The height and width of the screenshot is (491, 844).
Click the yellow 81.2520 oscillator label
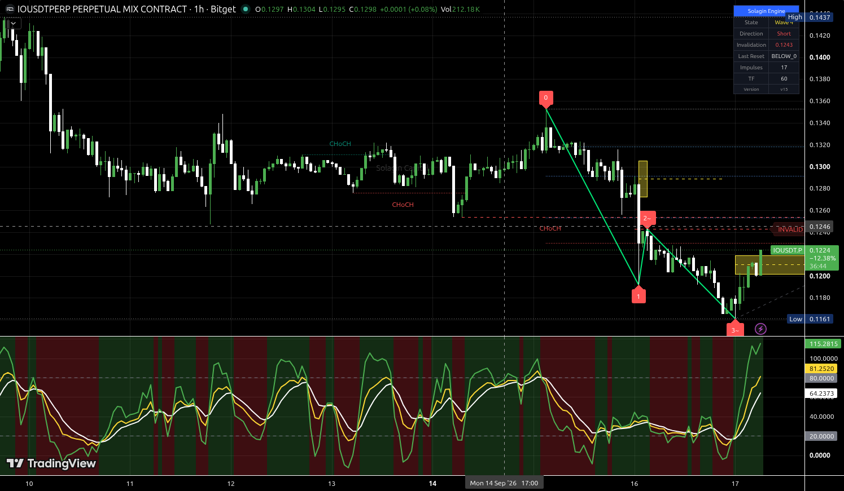pos(822,369)
